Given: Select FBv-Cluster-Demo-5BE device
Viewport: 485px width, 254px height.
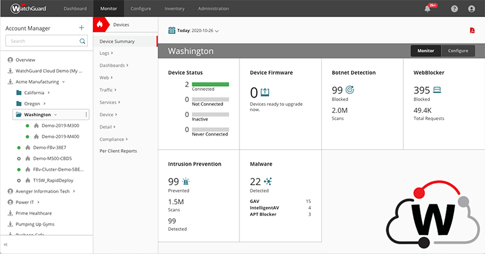Looking at the screenshot, I should [x=58, y=170].
